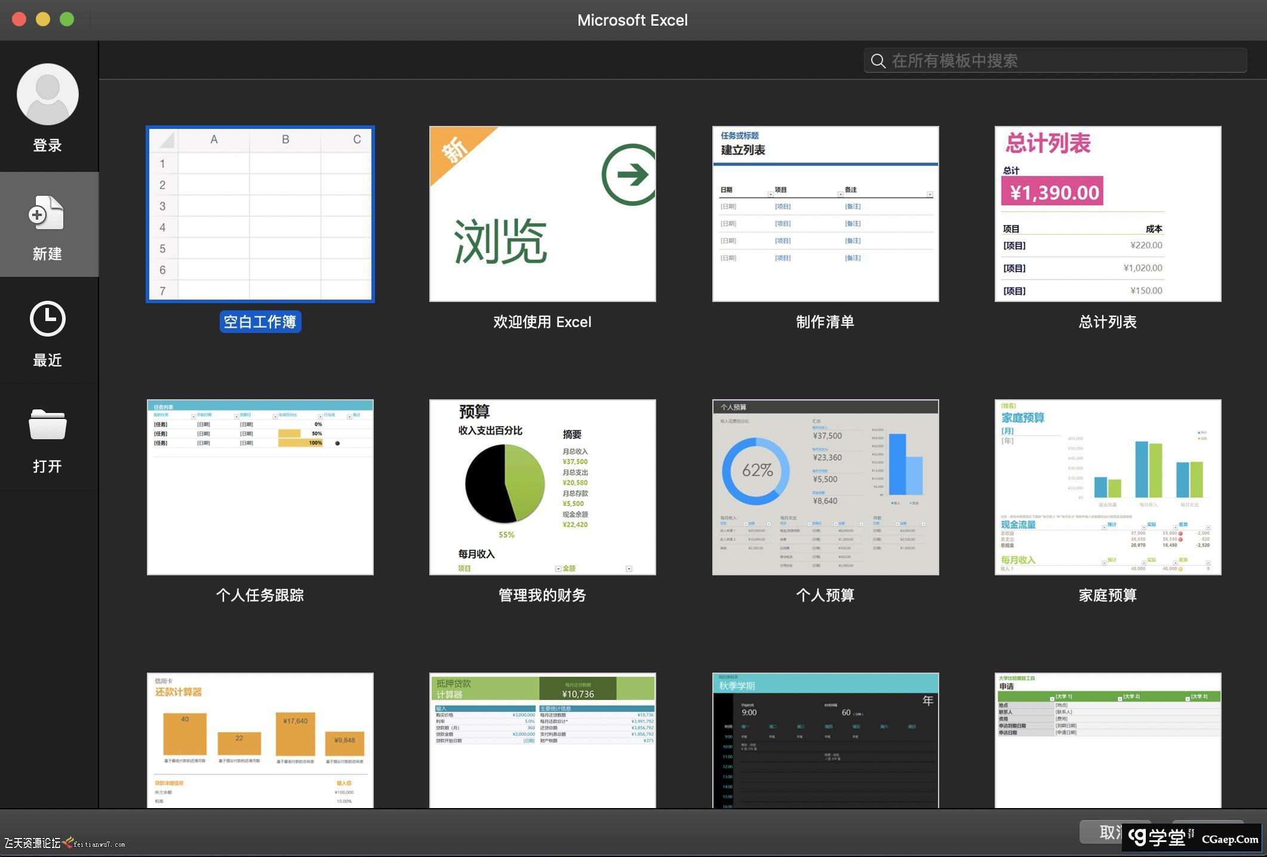
Task: Select the Blank Workbook thumbnail
Action: coord(260,214)
